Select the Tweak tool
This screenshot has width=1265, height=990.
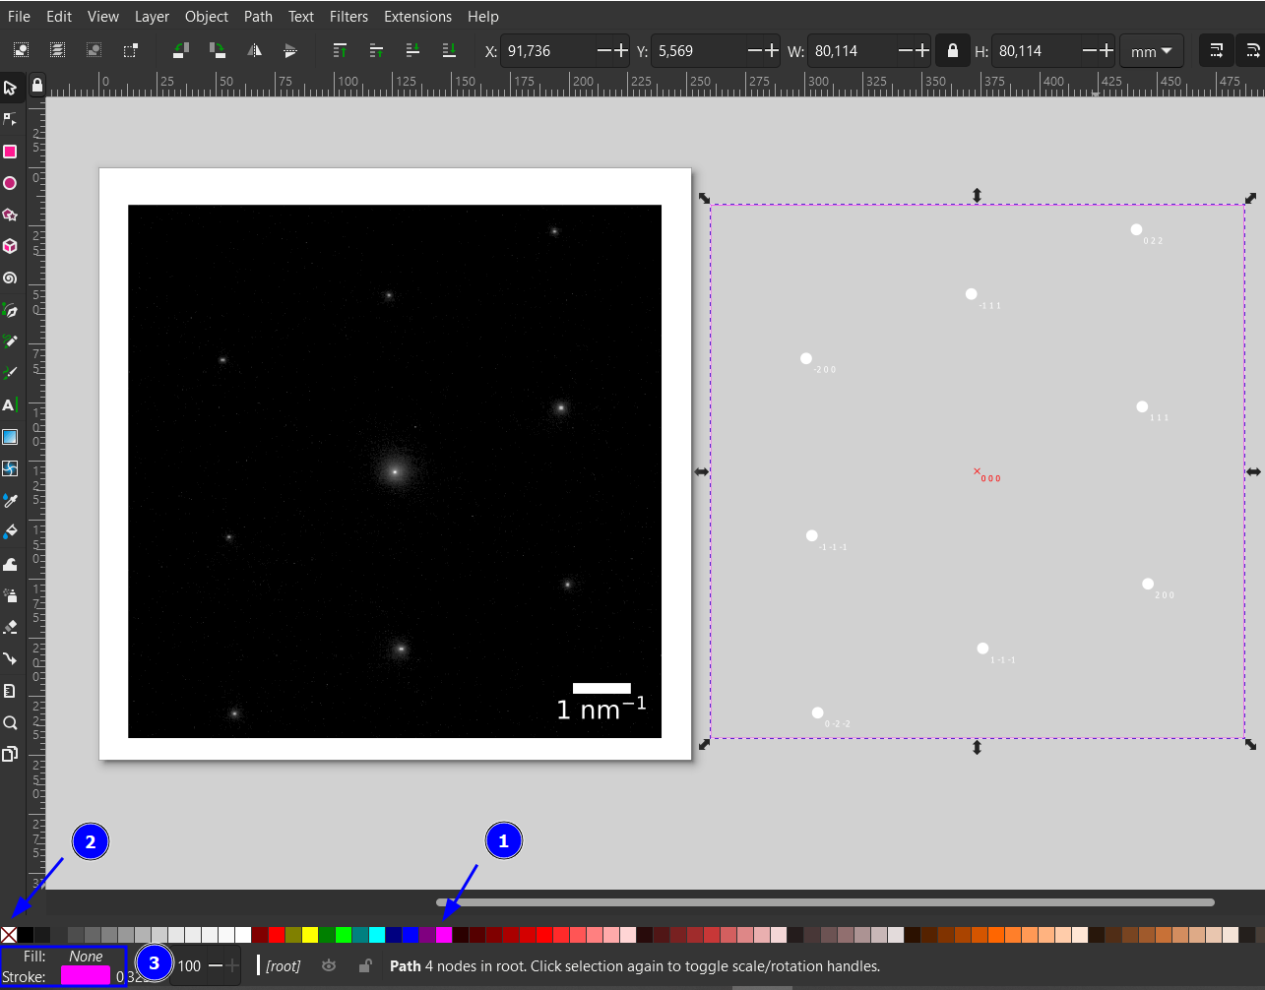[x=10, y=564]
